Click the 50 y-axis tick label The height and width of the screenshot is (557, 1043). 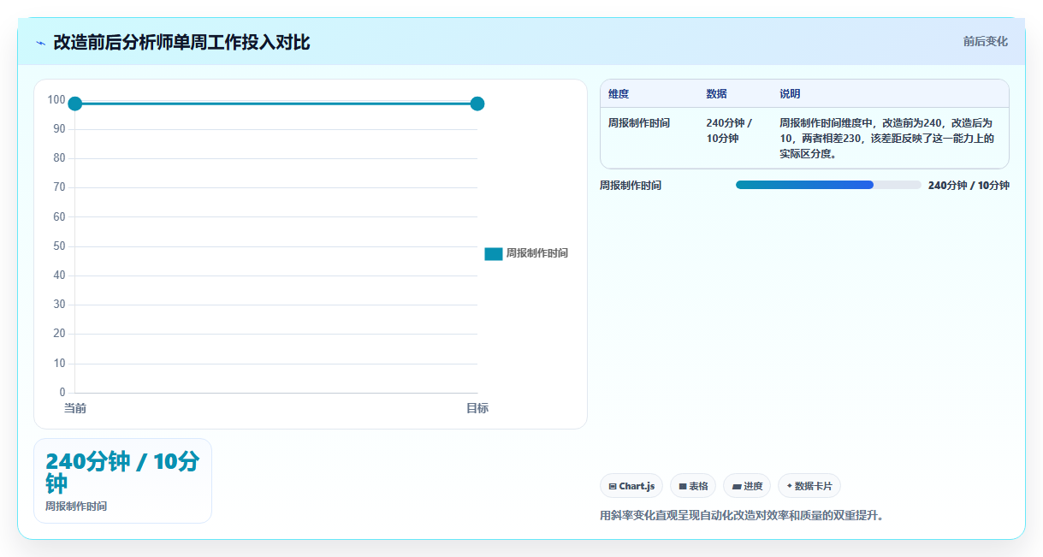(x=59, y=246)
